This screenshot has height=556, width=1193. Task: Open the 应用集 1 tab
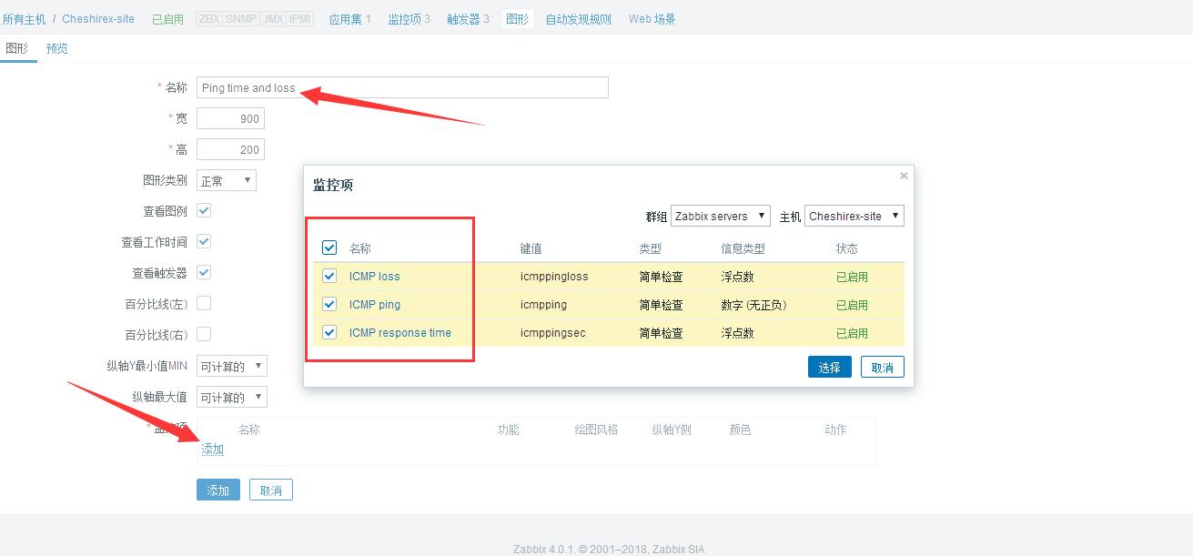349,19
